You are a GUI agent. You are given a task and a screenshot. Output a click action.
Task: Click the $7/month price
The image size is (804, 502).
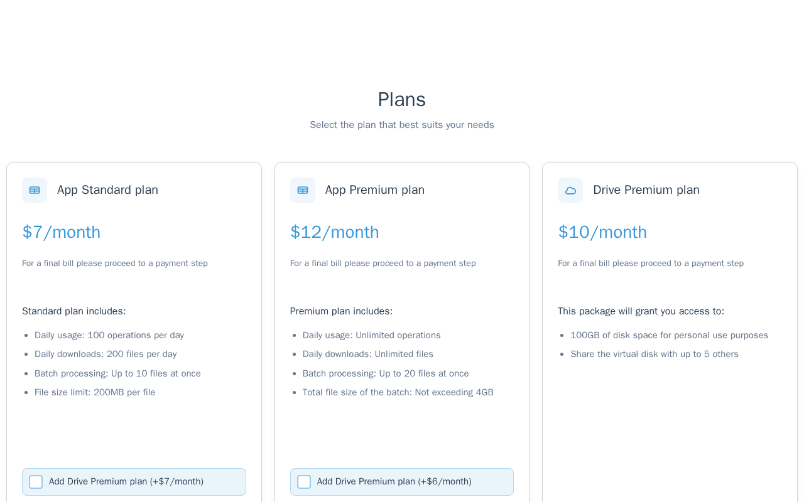tap(62, 232)
